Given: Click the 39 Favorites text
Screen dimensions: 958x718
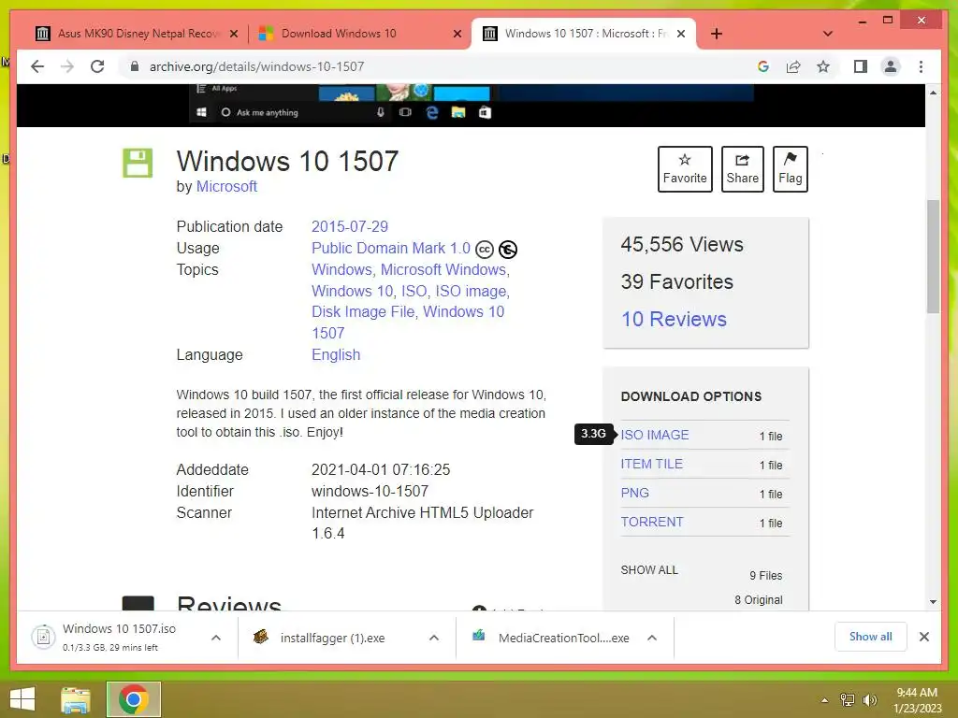Looking at the screenshot, I should 677,282.
